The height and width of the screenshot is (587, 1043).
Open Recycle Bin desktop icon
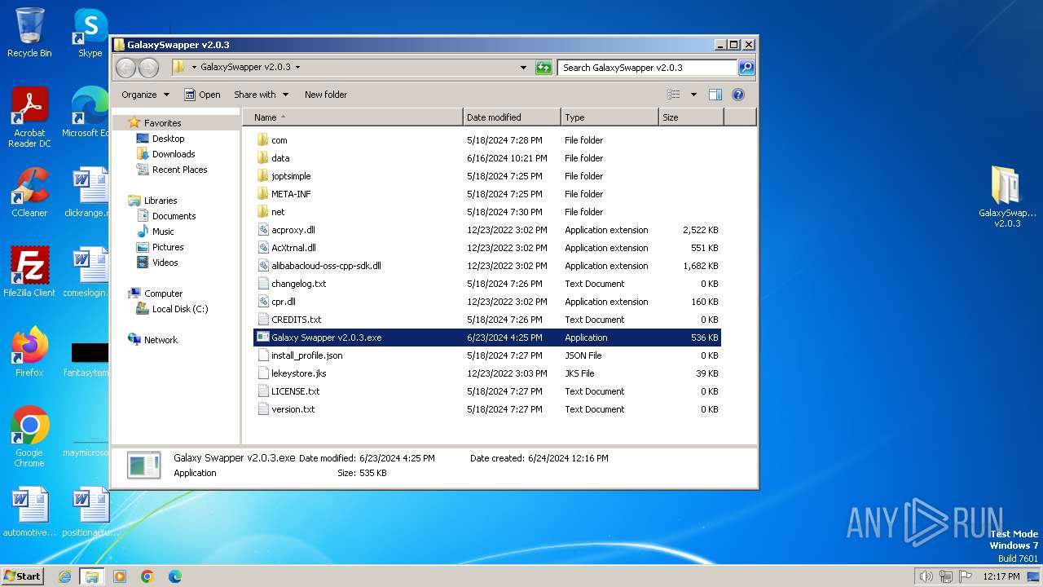(29, 33)
